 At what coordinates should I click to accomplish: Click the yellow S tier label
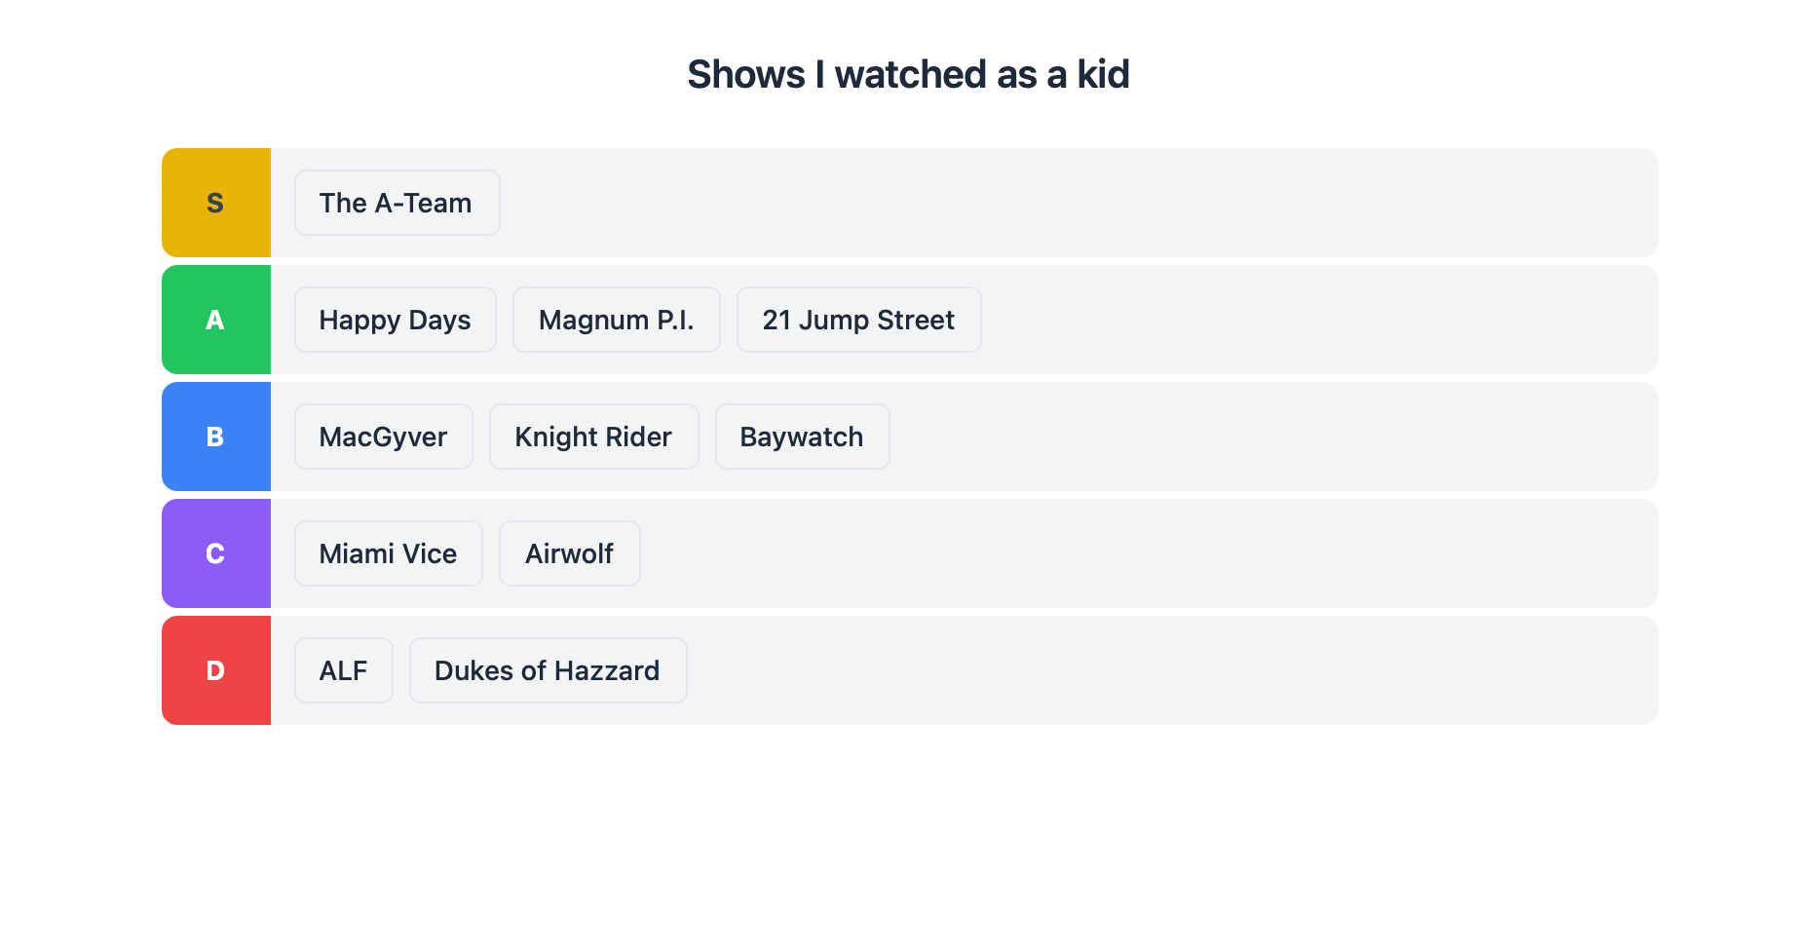click(215, 203)
